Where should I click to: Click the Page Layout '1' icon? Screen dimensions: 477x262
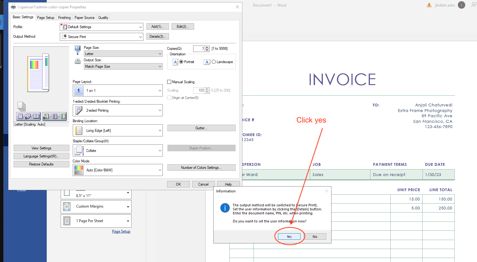click(79, 91)
